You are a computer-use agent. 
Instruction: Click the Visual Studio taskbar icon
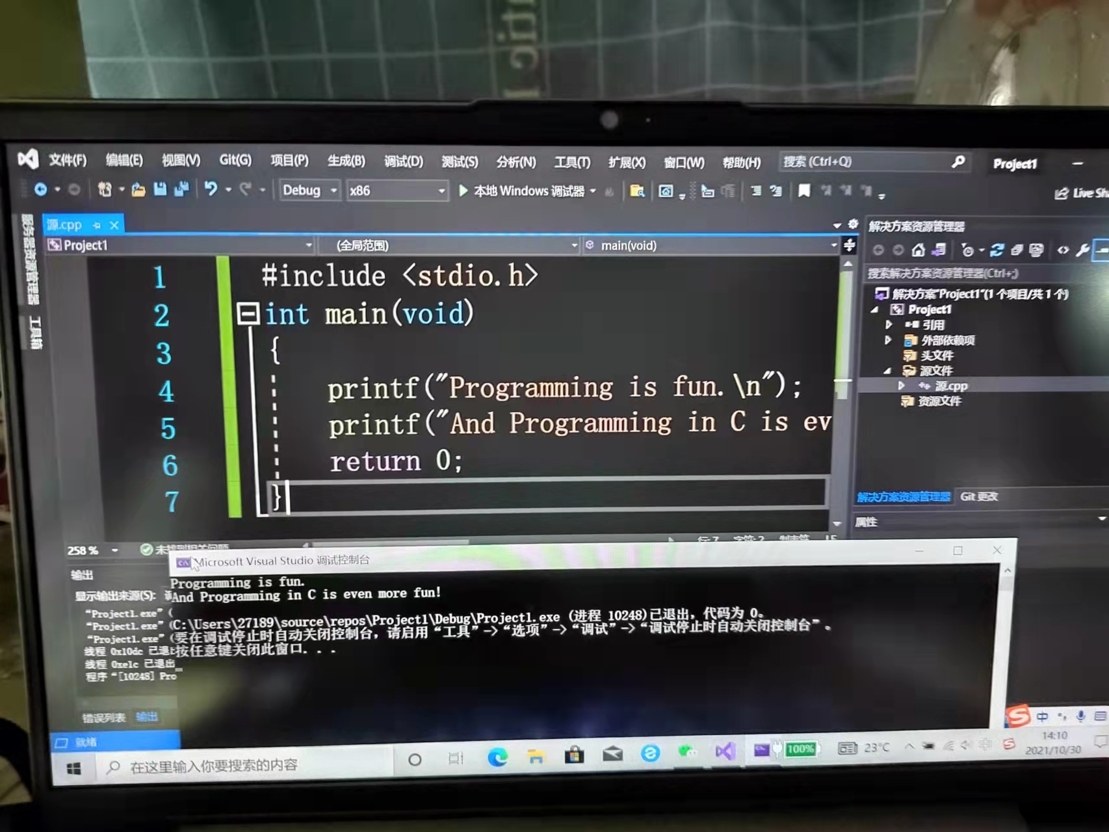[724, 751]
